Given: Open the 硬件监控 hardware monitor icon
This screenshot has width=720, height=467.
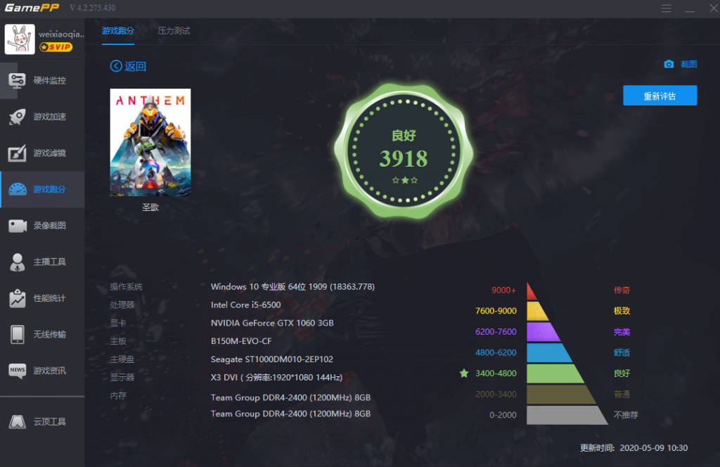Looking at the screenshot, I should [17, 81].
